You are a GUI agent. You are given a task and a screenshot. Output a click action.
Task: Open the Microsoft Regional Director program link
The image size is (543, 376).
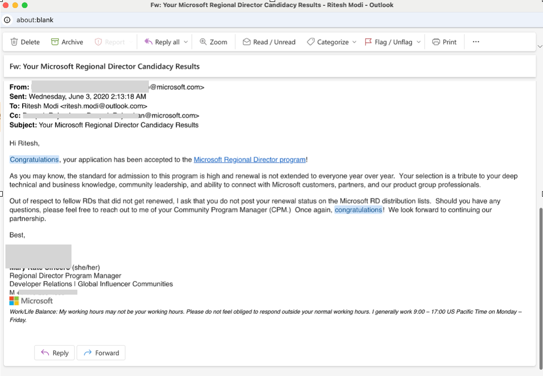(249, 160)
